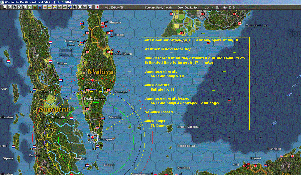Select red Japanese task force in South China Sea
Viewport: 301px width, 175px height.
(x=229, y=100)
